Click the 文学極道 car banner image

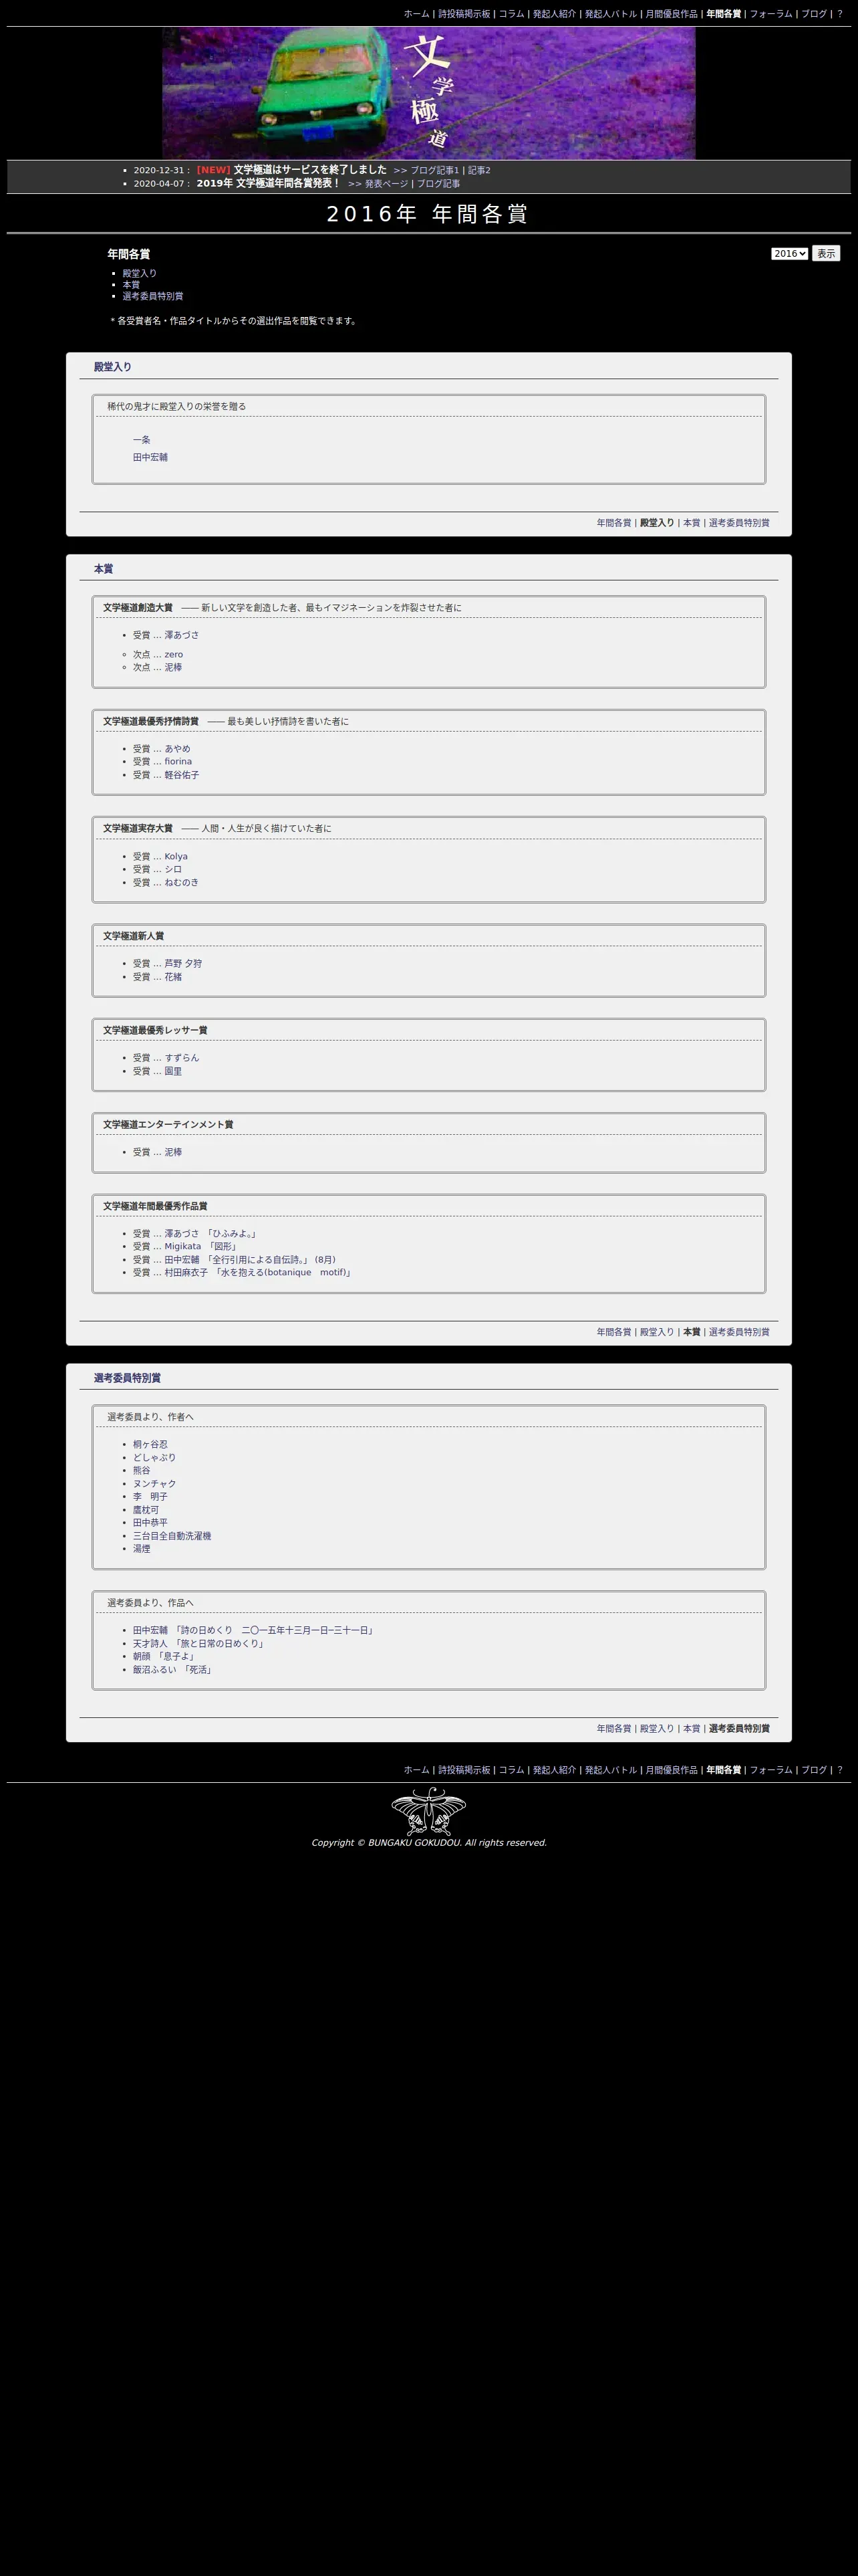click(428, 93)
